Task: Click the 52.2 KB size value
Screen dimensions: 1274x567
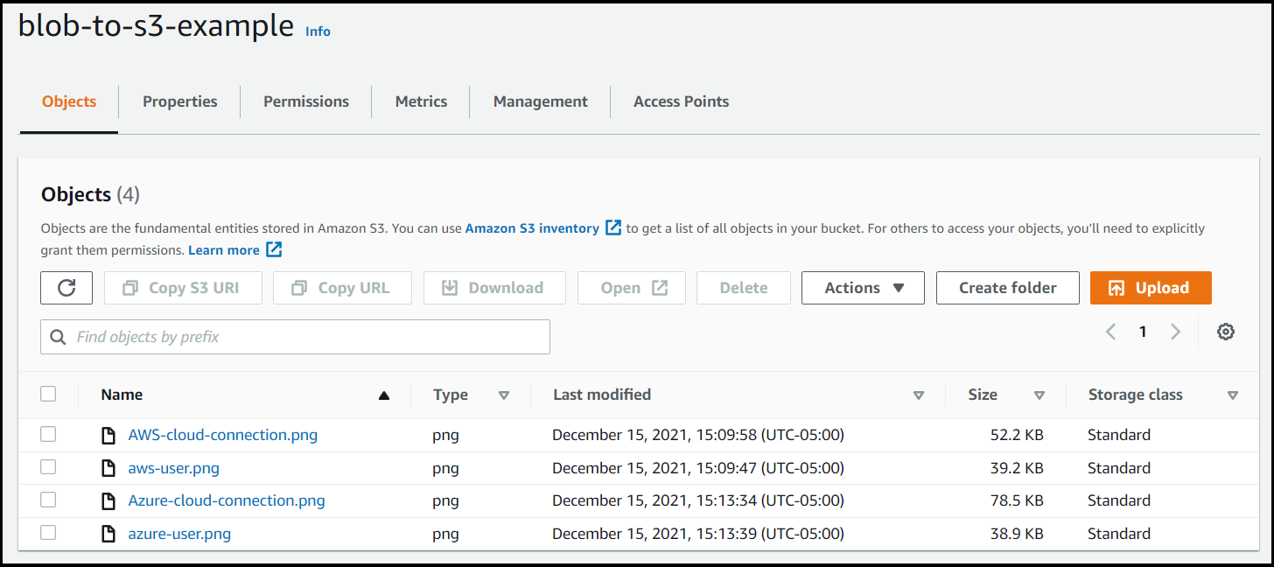Action: (1017, 435)
